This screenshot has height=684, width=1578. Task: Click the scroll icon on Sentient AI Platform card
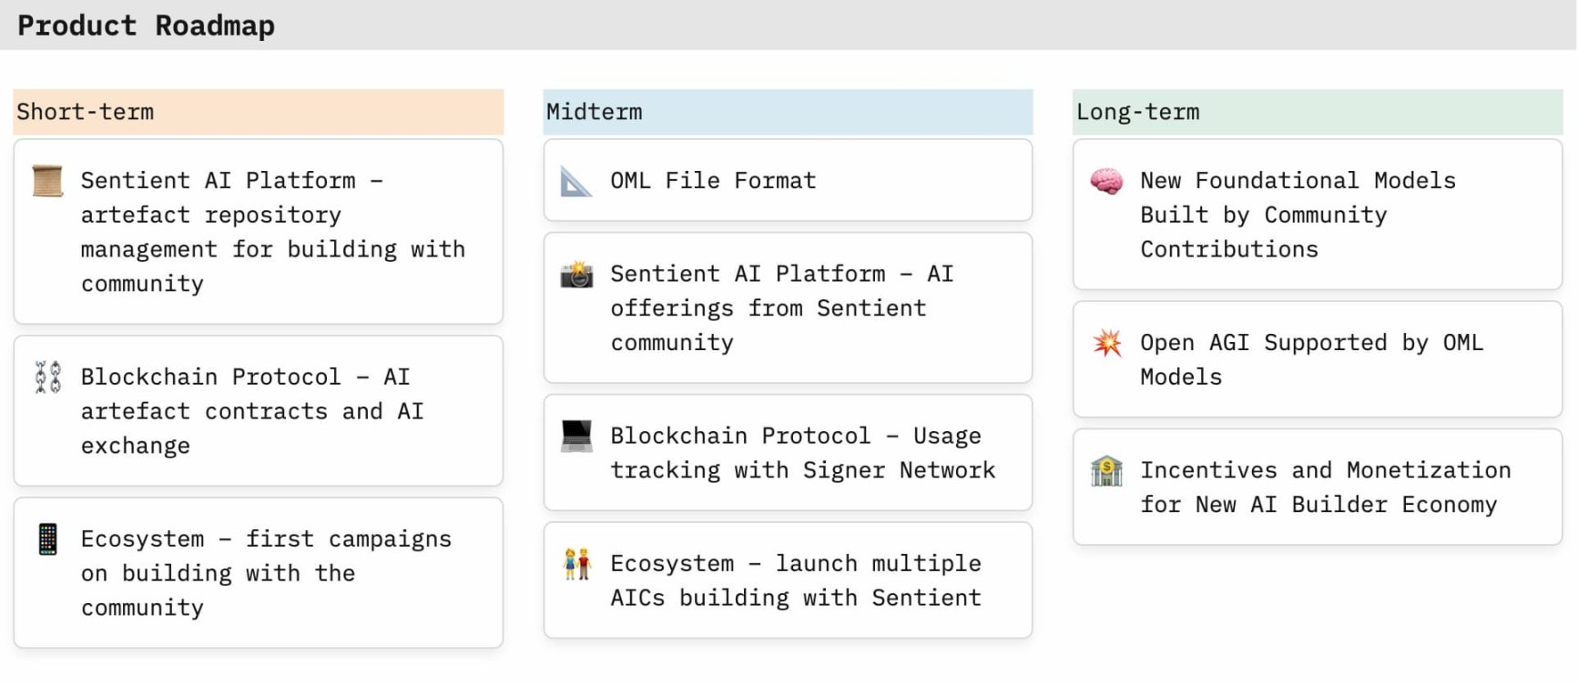click(47, 180)
